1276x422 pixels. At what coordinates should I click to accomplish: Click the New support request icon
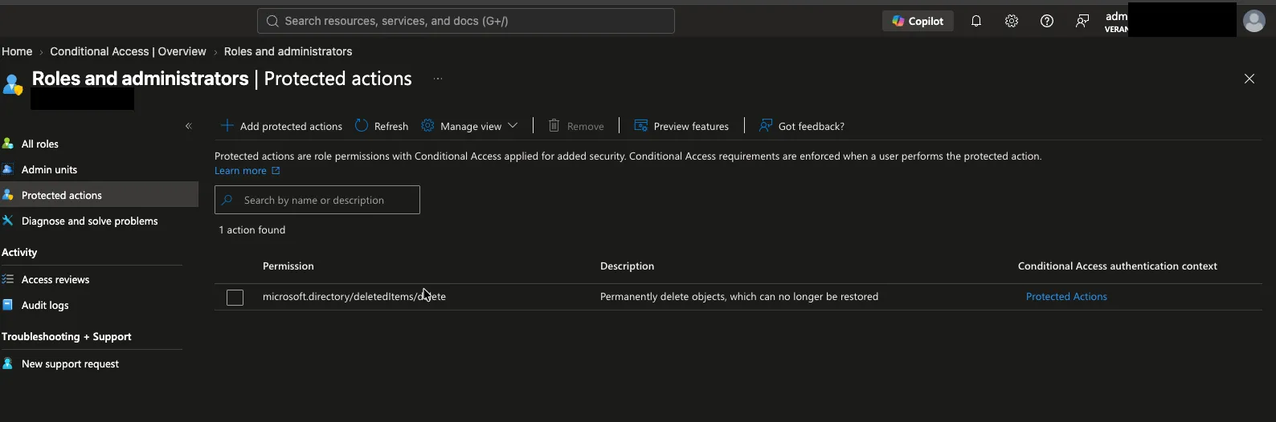point(8,363)
